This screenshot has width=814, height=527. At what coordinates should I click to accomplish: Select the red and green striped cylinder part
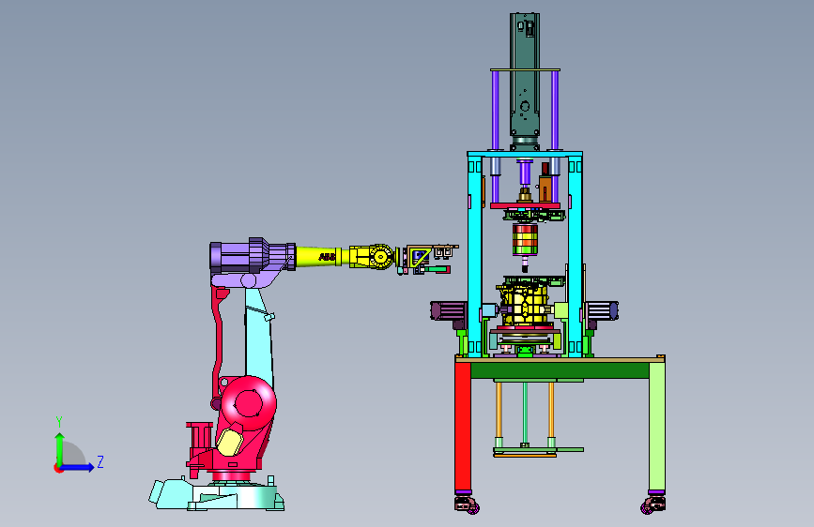526,239
